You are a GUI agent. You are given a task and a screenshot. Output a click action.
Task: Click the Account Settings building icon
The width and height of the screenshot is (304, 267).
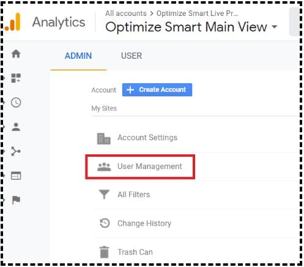[104, 138]
